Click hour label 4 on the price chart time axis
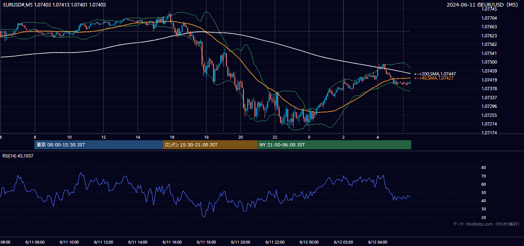The width and height of the screenshot is (524, 246). (378, 137)
